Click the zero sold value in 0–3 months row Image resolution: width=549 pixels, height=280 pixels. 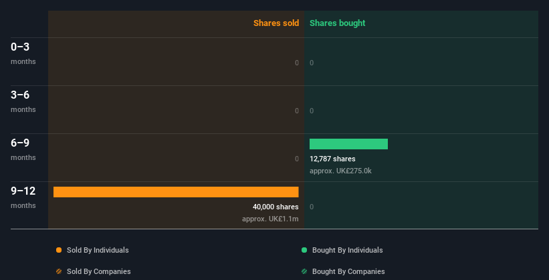297,63
